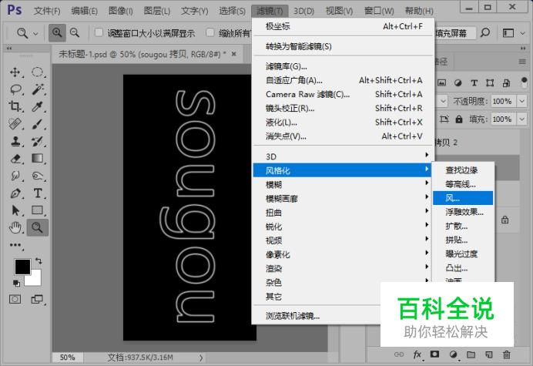This screenshot has width=533, height=366.
Task: Open the Edit Toolbar three-dots button
Action: [15, 245]
